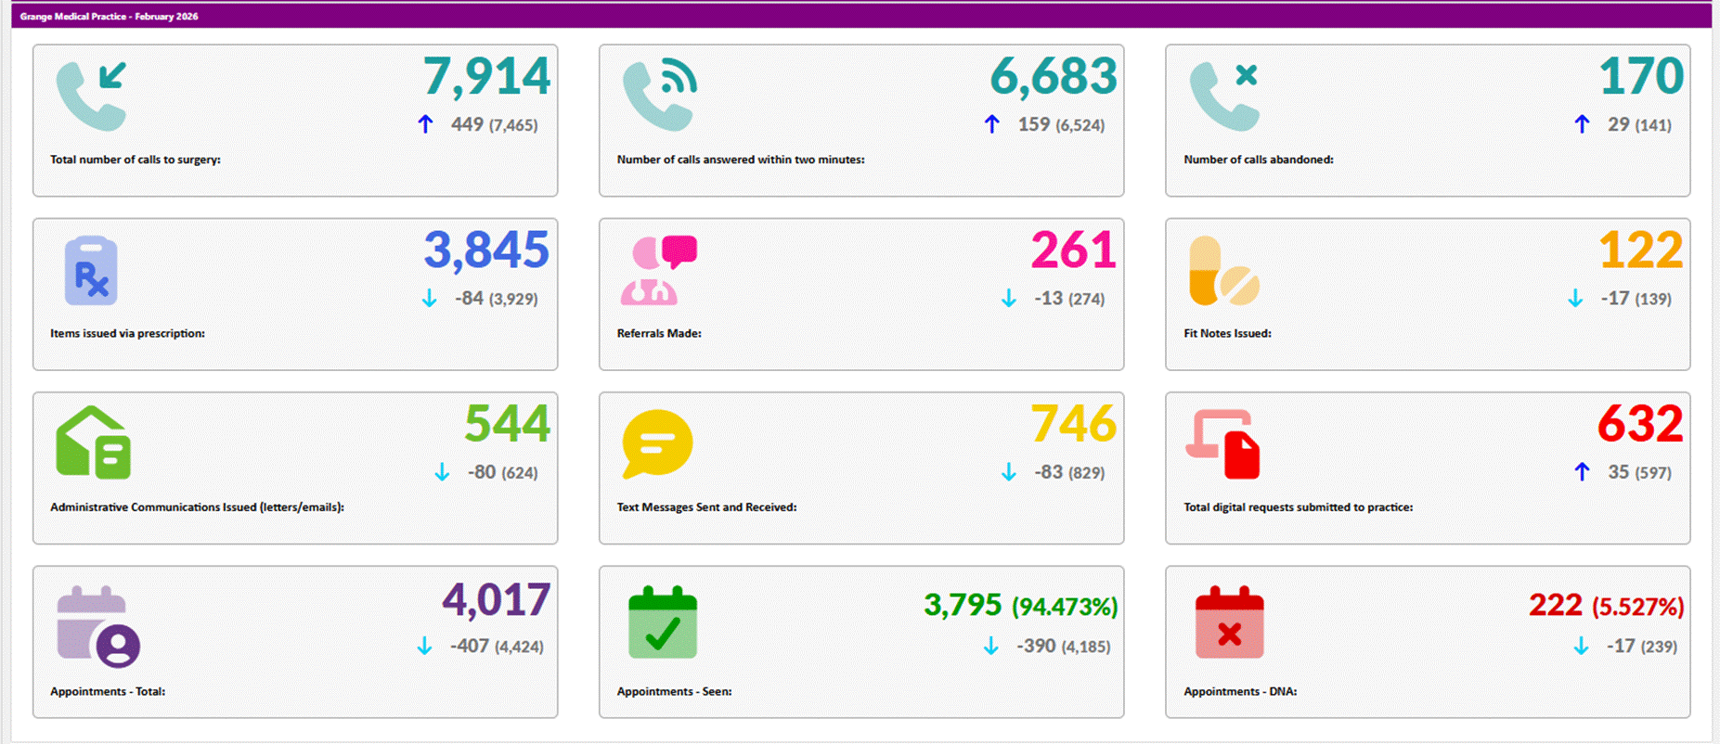Click the red digital requests document icon
Screen dimensions: 1720x744
(x=1224, y=443)
